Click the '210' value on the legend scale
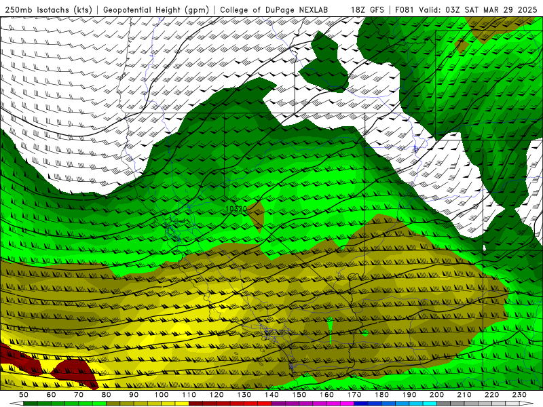This screenshot has height=407, width=543. click(x=464, y=395)
